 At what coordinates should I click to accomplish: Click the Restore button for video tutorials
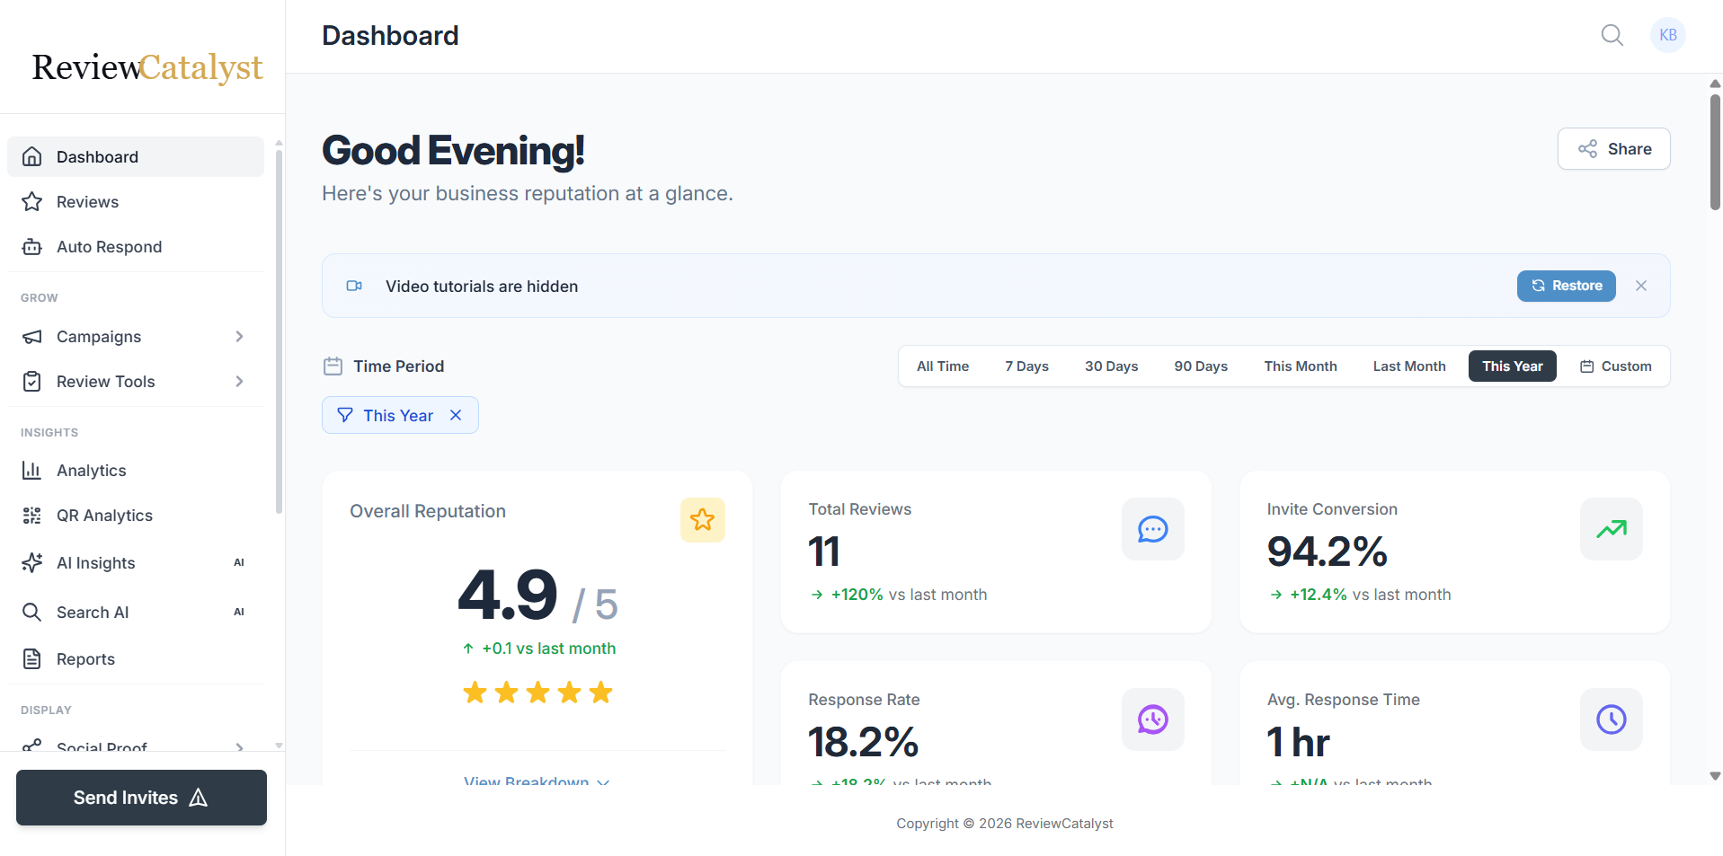[1566, 286]
